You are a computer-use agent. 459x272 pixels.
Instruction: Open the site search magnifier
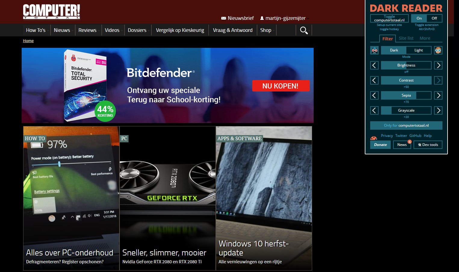[304, 30]
